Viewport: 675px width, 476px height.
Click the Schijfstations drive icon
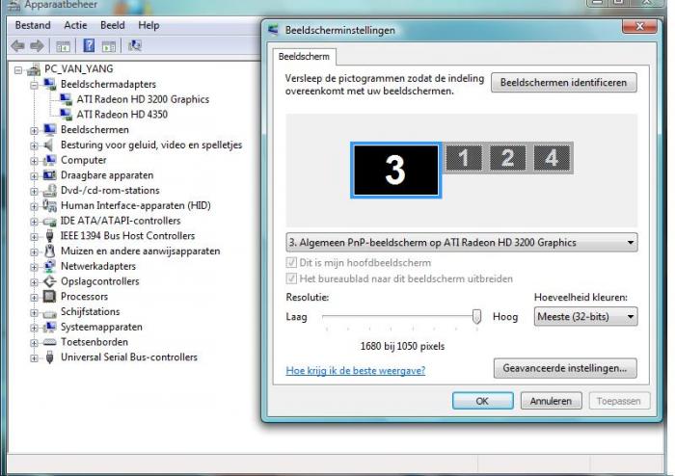click(x=50, y=313)
